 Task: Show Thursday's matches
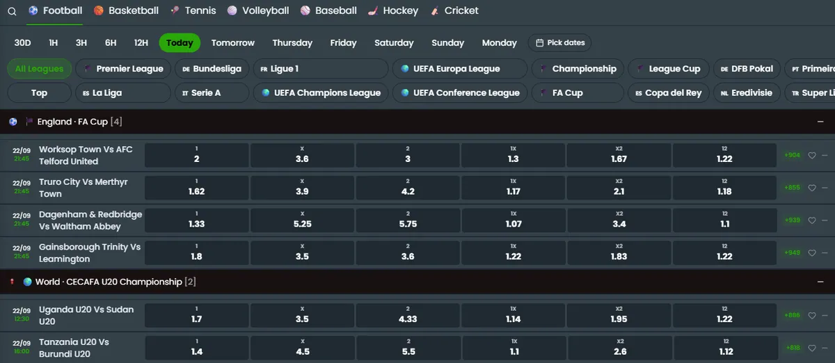tap(292, 42)
